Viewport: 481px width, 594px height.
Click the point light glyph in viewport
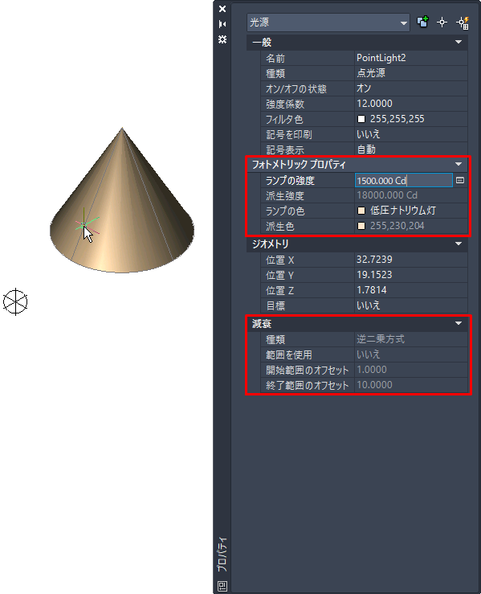click(x=15, y=302)
